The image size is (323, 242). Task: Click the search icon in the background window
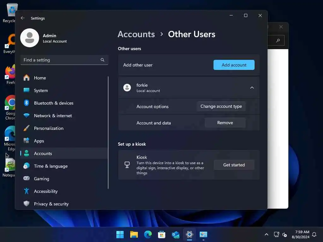(x=278, y=40)
